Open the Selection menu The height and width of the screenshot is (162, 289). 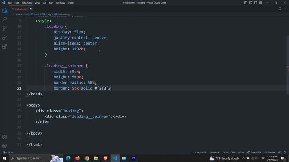coord(27,3)
